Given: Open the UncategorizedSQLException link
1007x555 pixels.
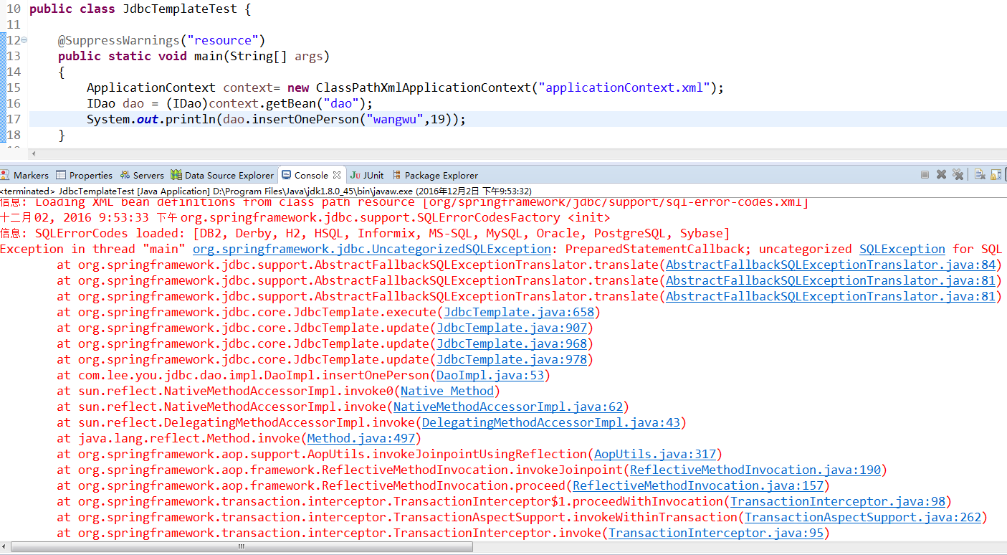Looking at the screenshot, I should tap(372, 249).
